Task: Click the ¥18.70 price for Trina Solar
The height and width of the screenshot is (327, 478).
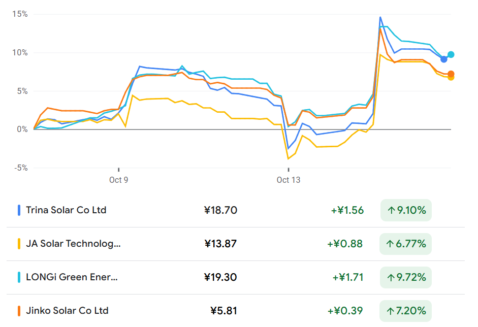Action: [220, 210]
